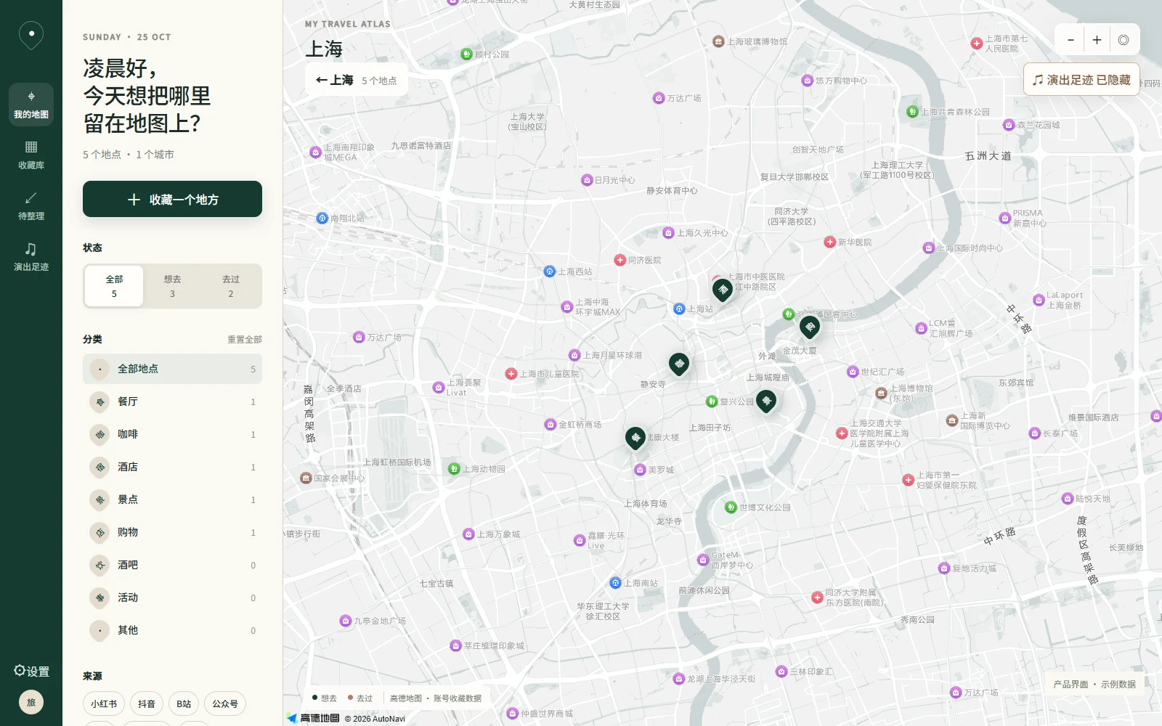Filter by 景点 category

point(172,499)
